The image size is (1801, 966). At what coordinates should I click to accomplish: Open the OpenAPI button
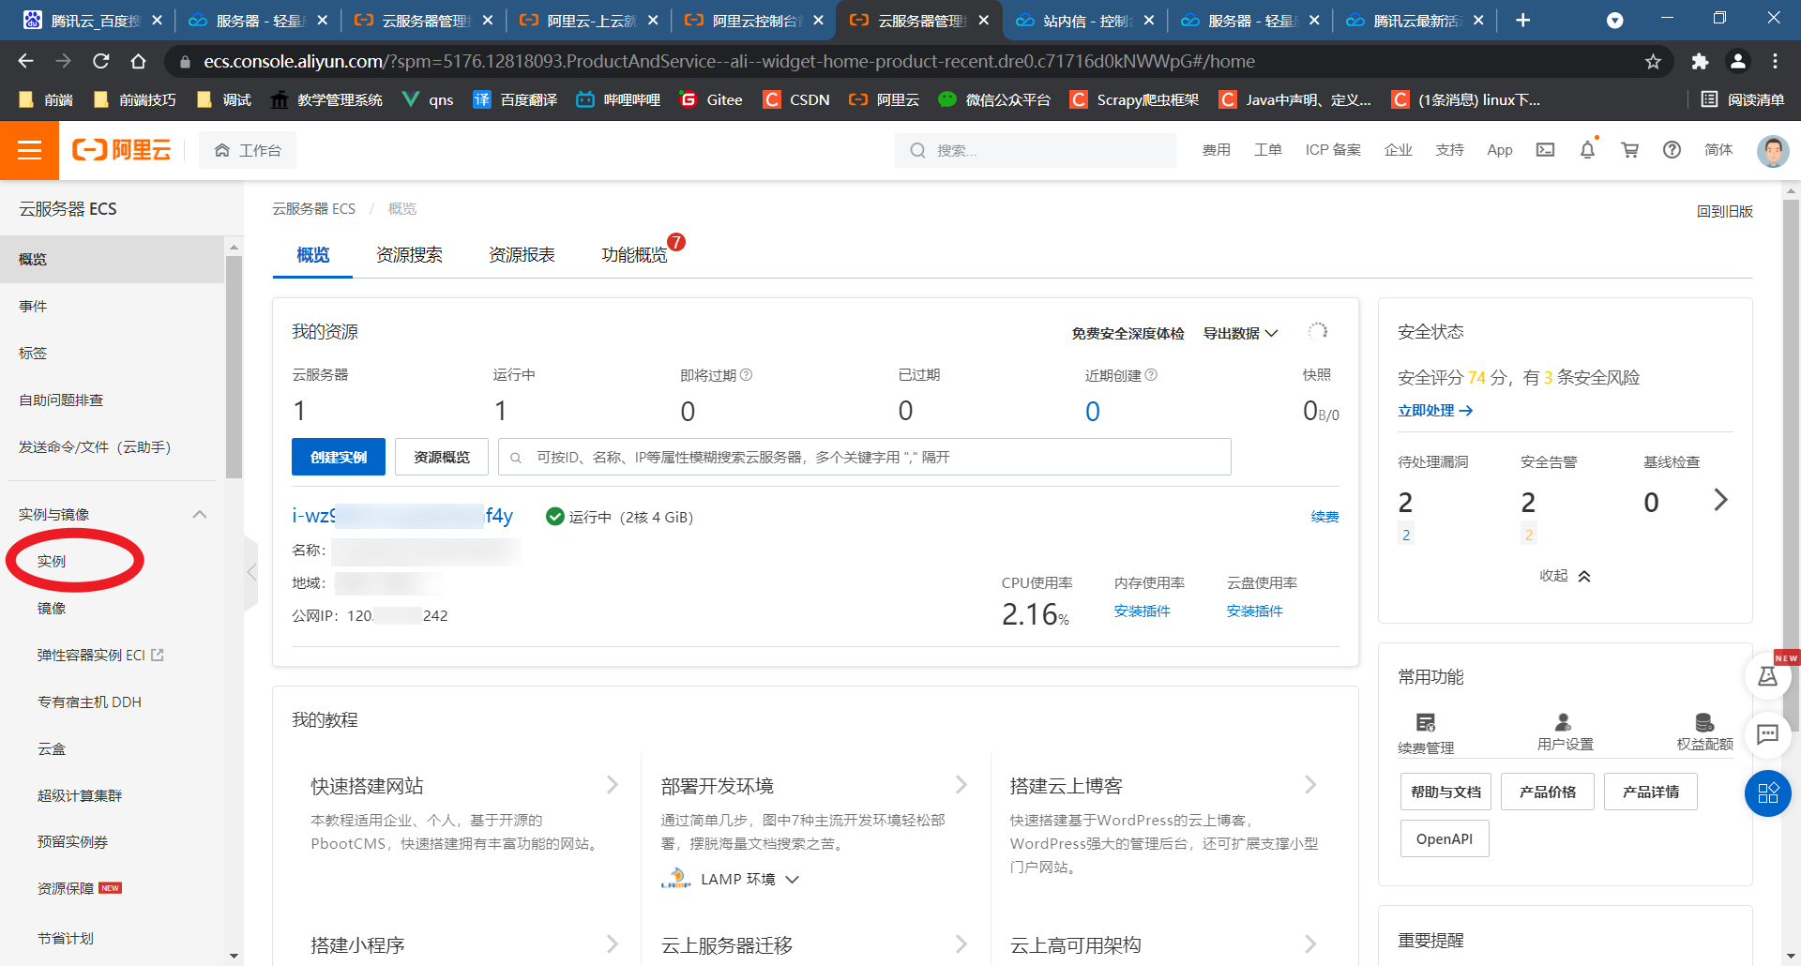[1445, 838]
